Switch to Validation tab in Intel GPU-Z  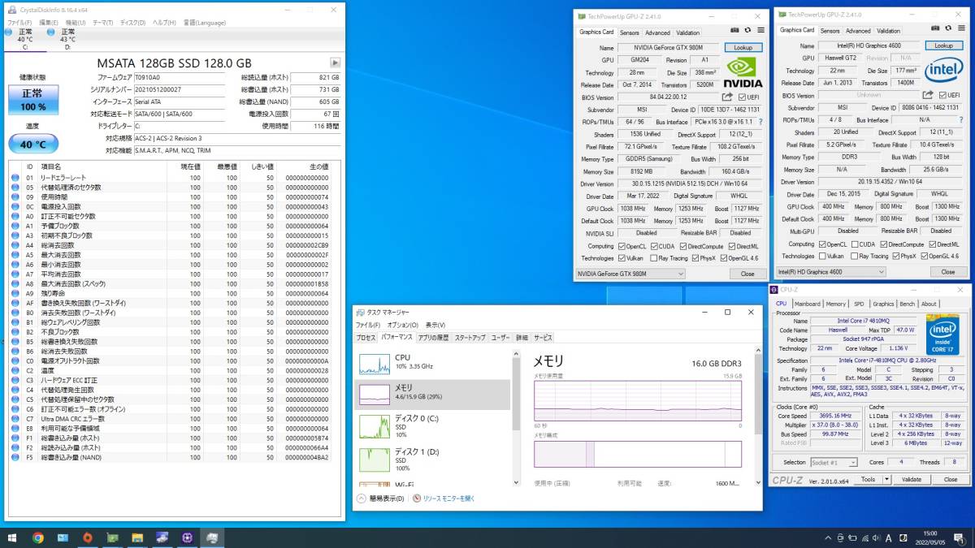point(889,31)
